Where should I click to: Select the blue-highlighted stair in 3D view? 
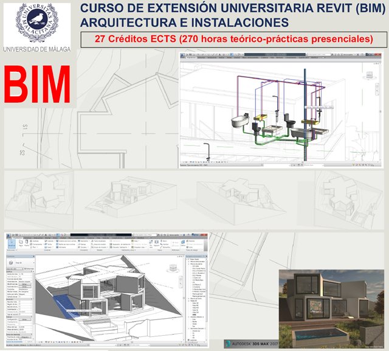point(65,306)
